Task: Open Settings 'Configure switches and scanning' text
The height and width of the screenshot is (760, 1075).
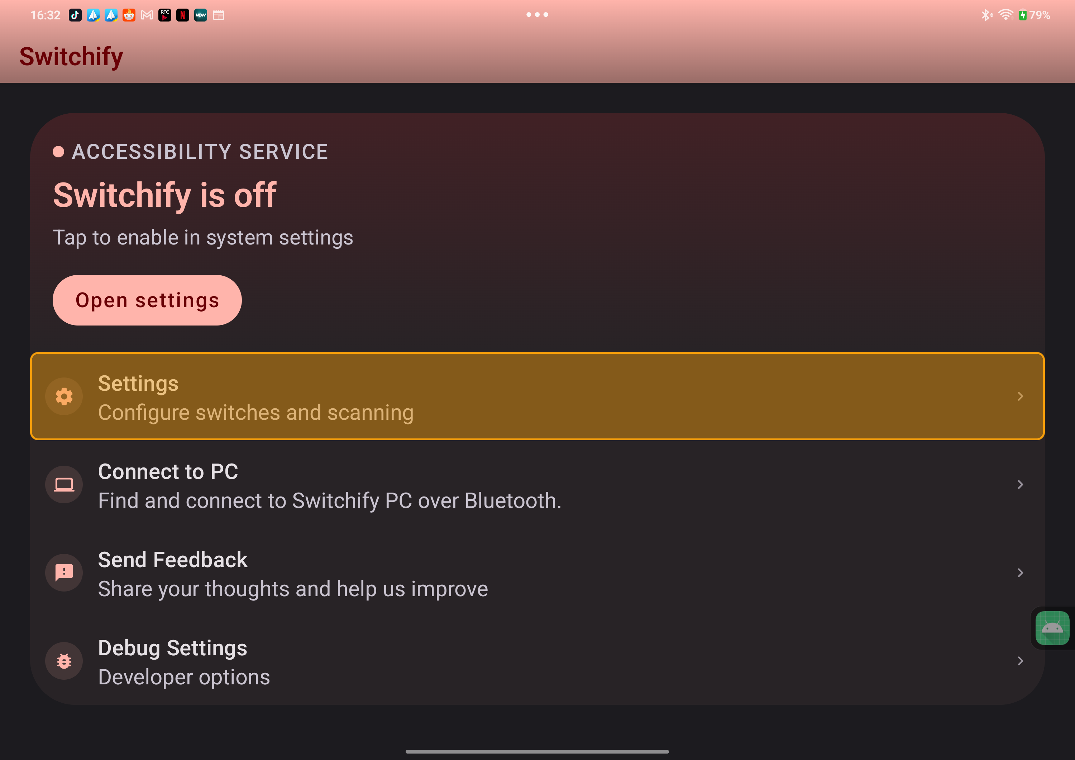Action: 255,413
